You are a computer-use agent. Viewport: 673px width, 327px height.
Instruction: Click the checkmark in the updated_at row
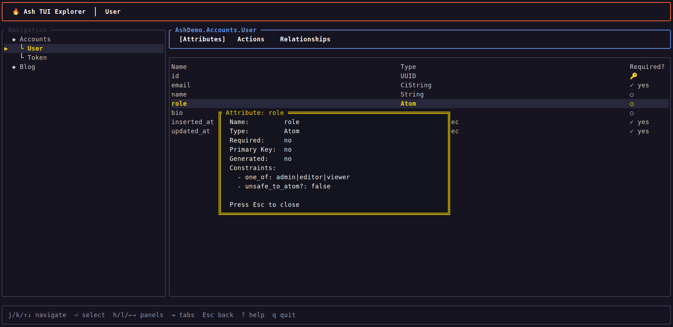[632, 131]
